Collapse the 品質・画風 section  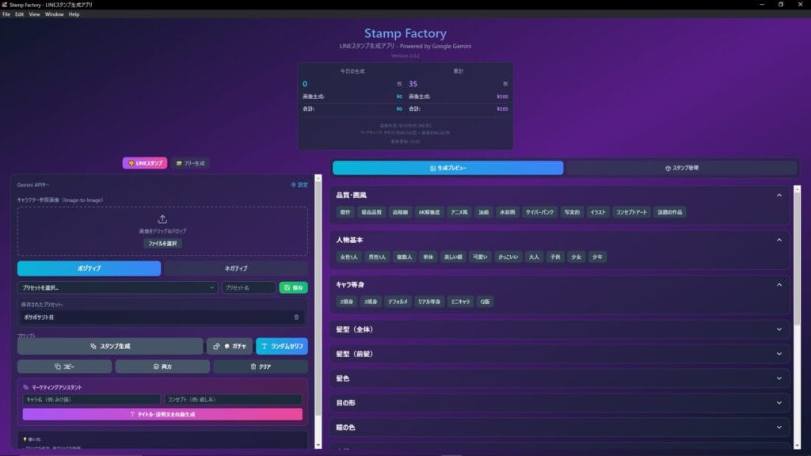[x=779, y=195]
